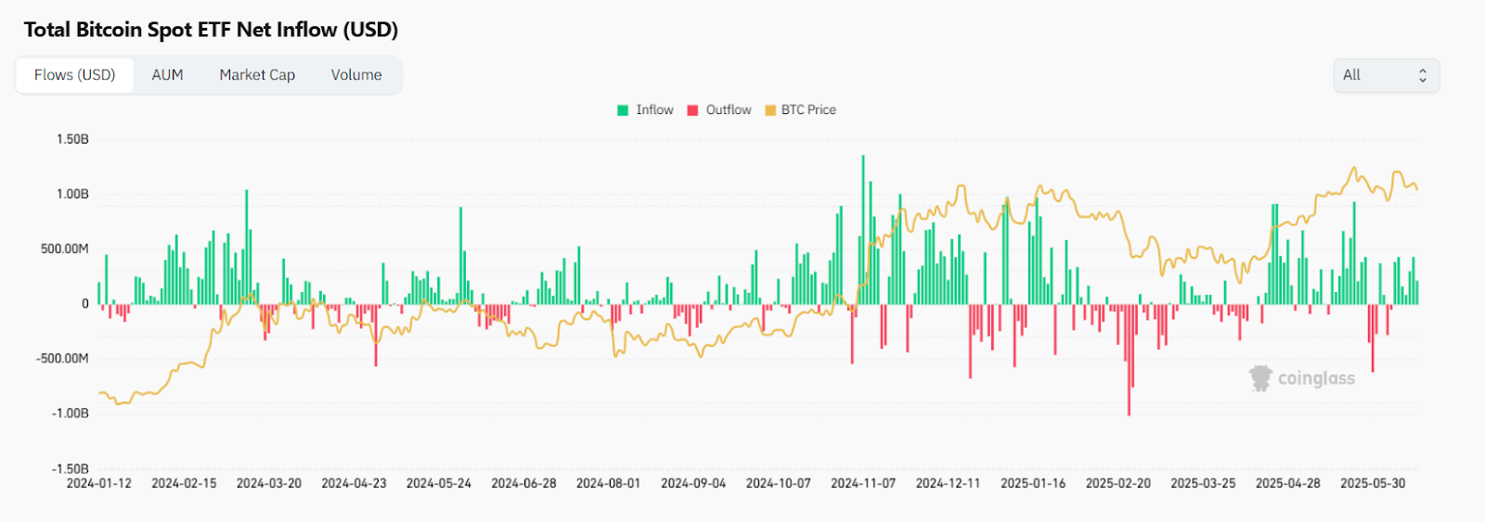
Task: Open the All time range dropdown
Action: click(1387, 75)
